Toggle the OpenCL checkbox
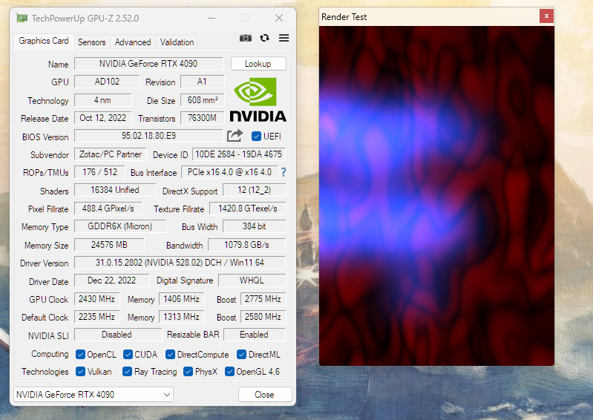This screenshot has height=420, width=593. click(x=80, y=354)
